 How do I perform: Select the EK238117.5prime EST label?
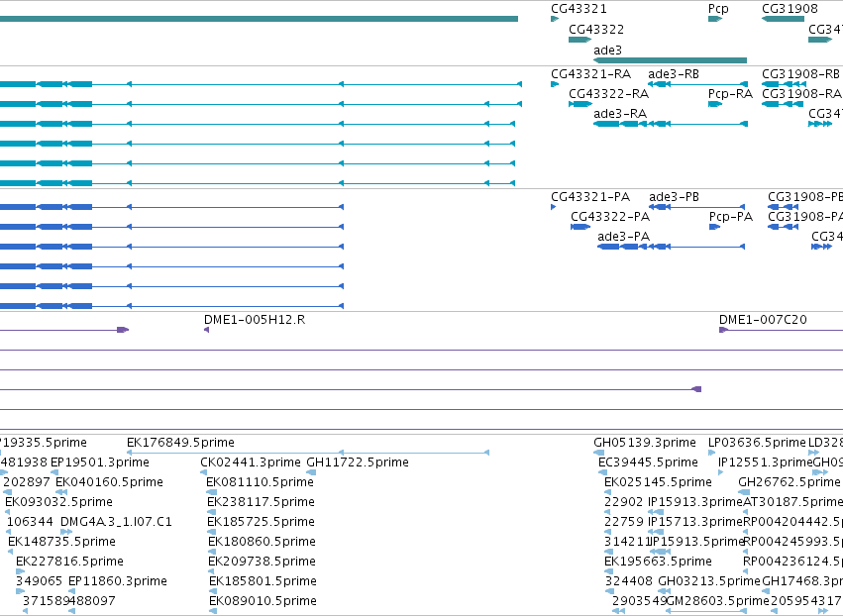(261, 502)
